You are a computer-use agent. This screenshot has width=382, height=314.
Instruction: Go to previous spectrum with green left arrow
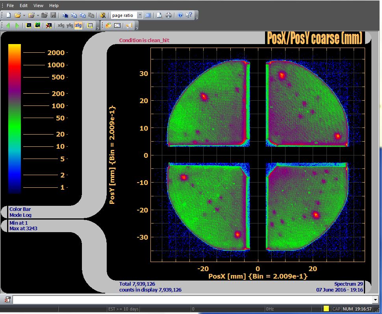(8, 26)
